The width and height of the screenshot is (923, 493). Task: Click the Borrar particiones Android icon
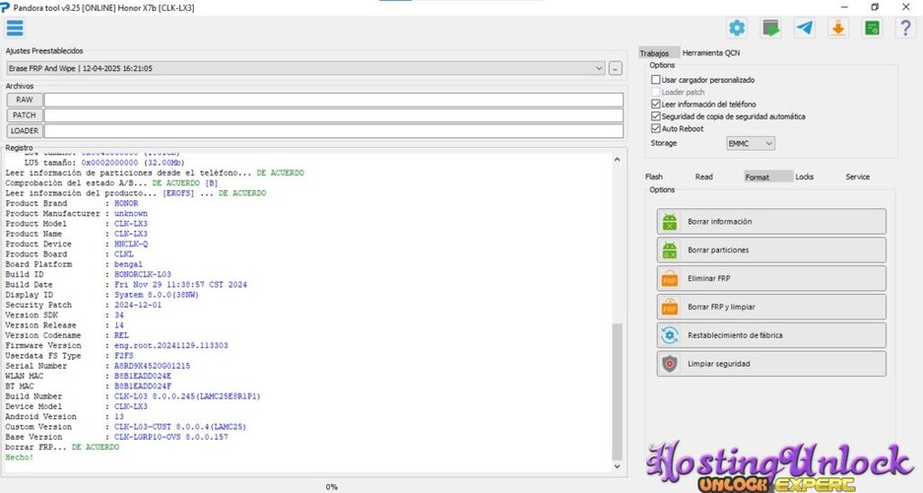(670, 249)
